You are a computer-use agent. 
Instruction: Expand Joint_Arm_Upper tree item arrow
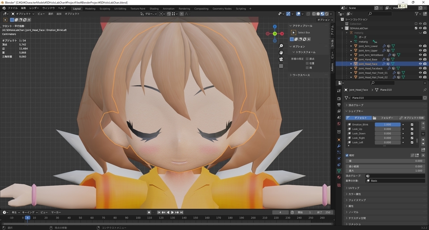click(x=351, y=51)
